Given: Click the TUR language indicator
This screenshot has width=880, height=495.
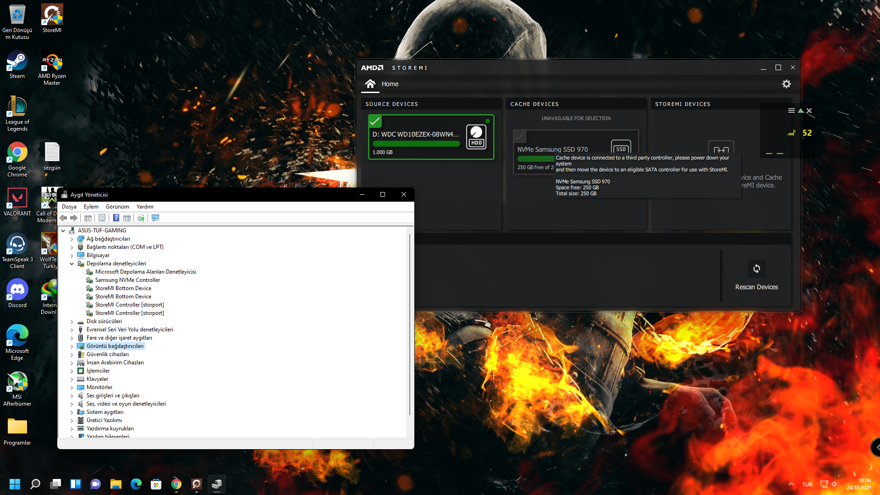Looking at the screenshot, I should (x=807, y=484).
